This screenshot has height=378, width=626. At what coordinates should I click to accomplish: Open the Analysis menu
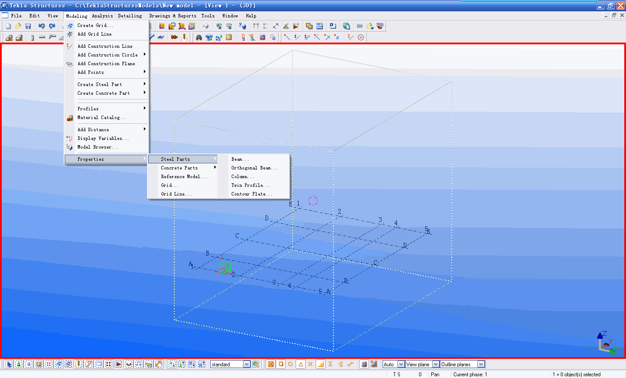(x=102, y=16)
